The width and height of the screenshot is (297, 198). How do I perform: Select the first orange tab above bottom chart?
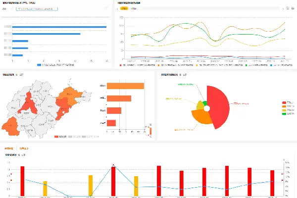9,148
